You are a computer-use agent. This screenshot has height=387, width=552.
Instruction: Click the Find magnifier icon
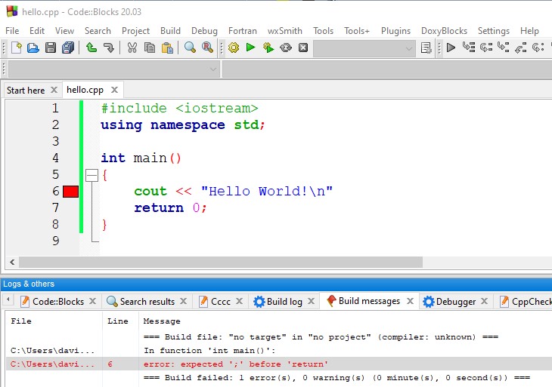(190, 48)
